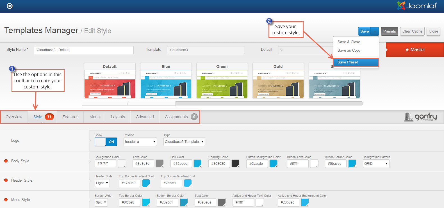
Task: Open the Header Top Border Gradient Start swatch
Action: pyautogui.click(x=146, y=183)
